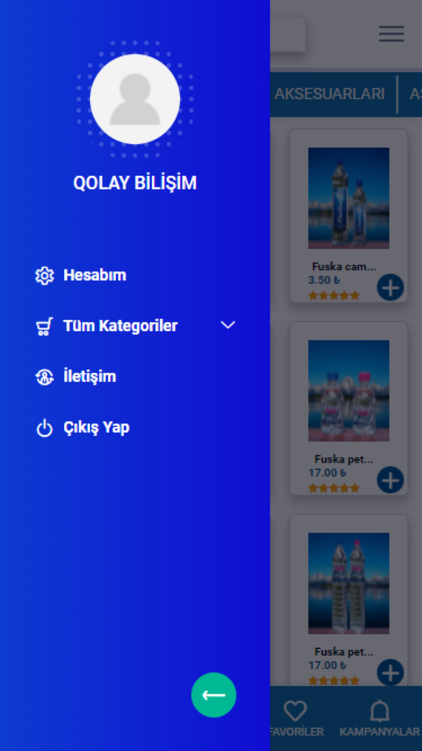The image size is (422, 751).
Task: Open the Hesabım gear icon
Action: coord(44,275)
